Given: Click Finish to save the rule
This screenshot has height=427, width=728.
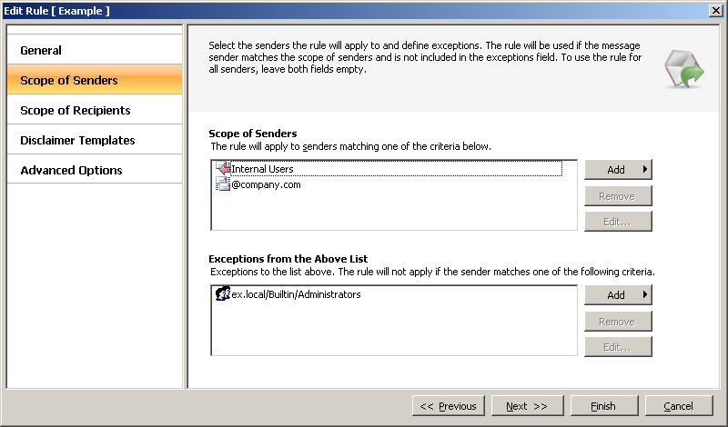Looking at the screenshot, I should coord(604,406).
